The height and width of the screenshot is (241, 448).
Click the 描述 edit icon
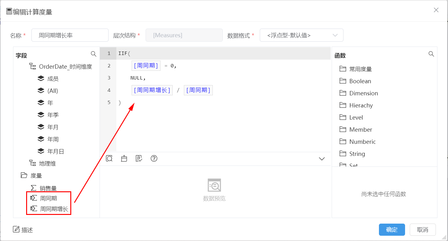click(x=16, y=230)
